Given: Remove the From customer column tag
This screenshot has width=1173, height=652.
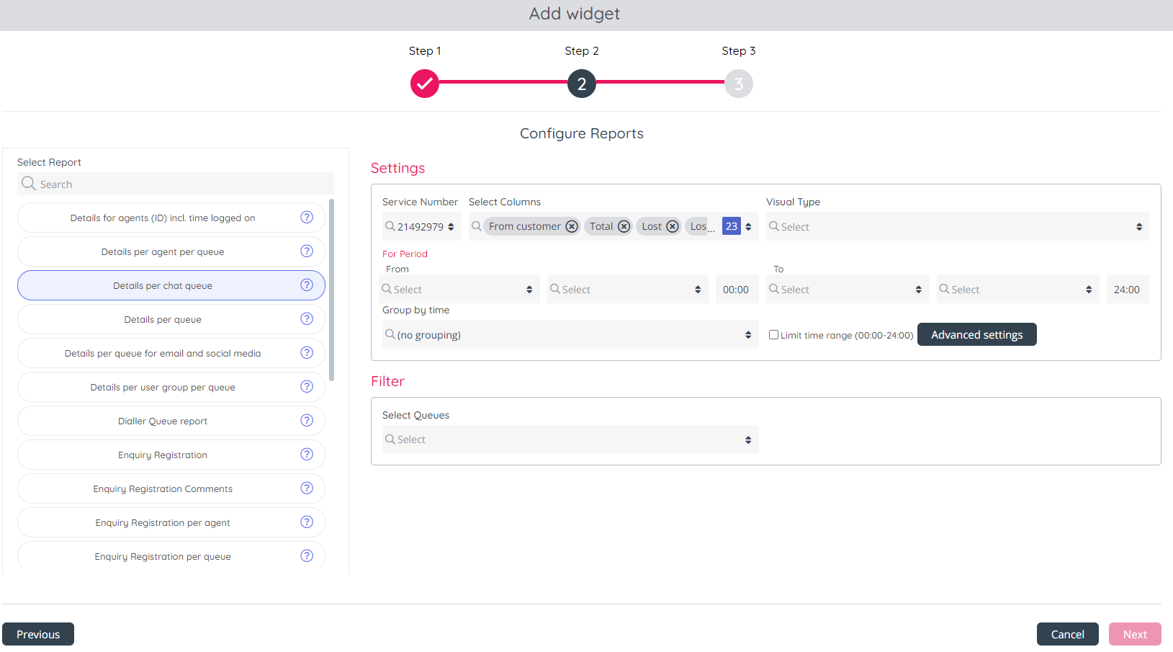Looking at the screenshot, I should coord(572,226).
